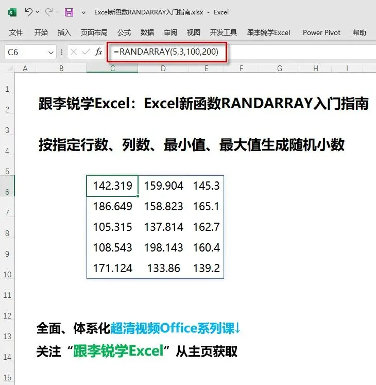The image size is (376, 385).
Task: Switch to the 插入 ribbon tab
Action: pyautogui.click(x=64, y=32)
